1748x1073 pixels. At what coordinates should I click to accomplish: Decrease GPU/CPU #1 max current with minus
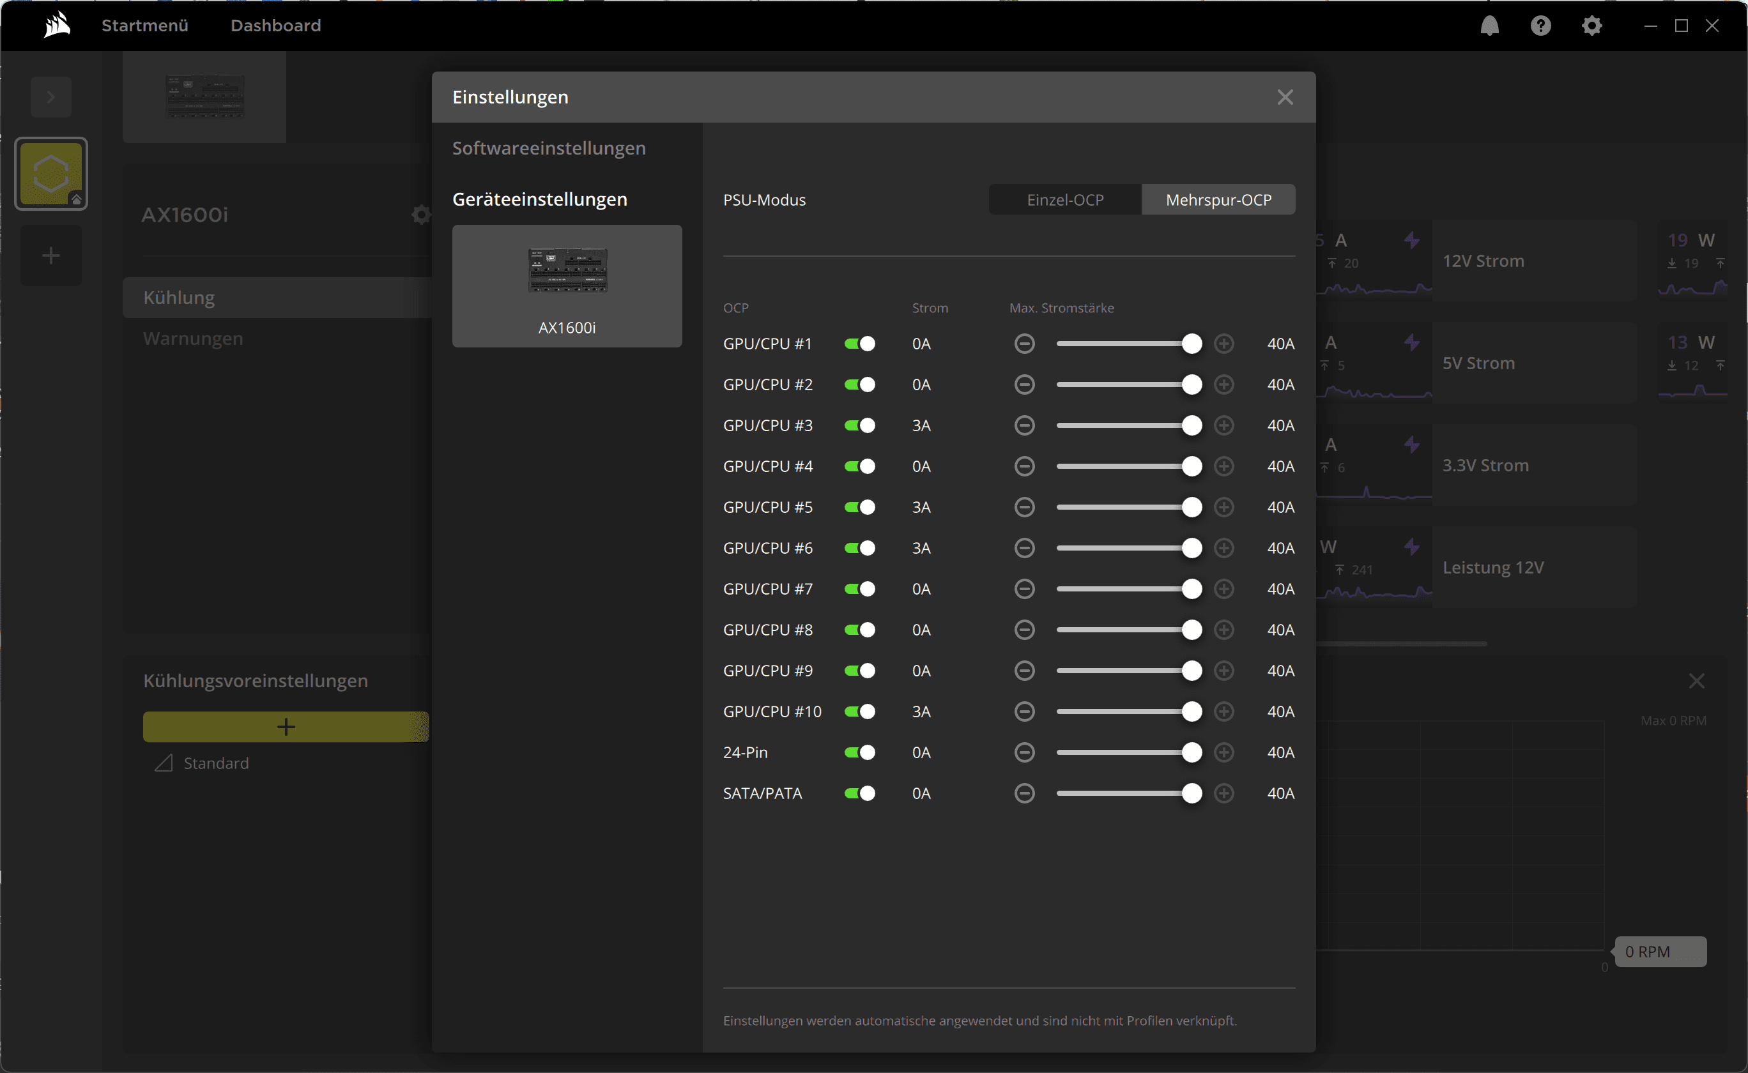[1024, 344]
